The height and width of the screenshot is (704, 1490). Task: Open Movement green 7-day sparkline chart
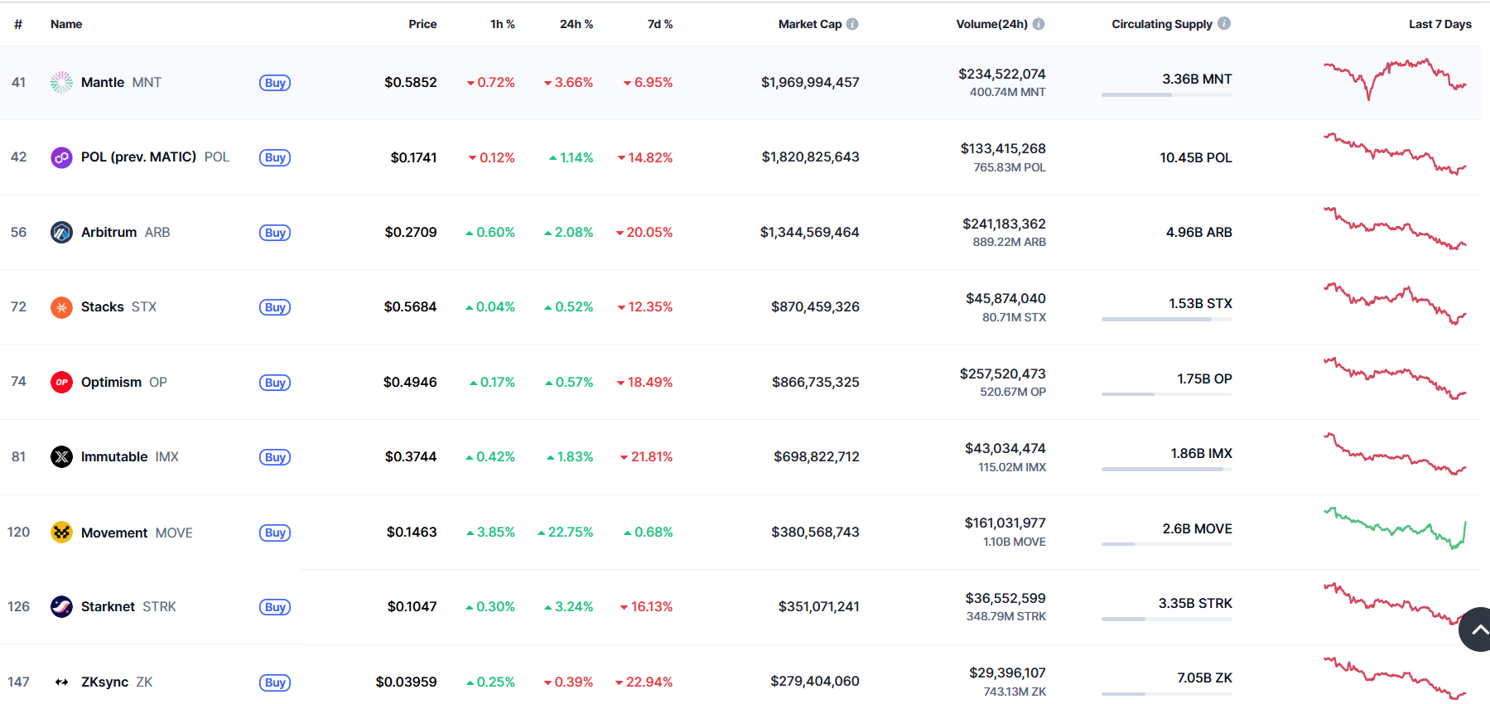pos(1395,528)
